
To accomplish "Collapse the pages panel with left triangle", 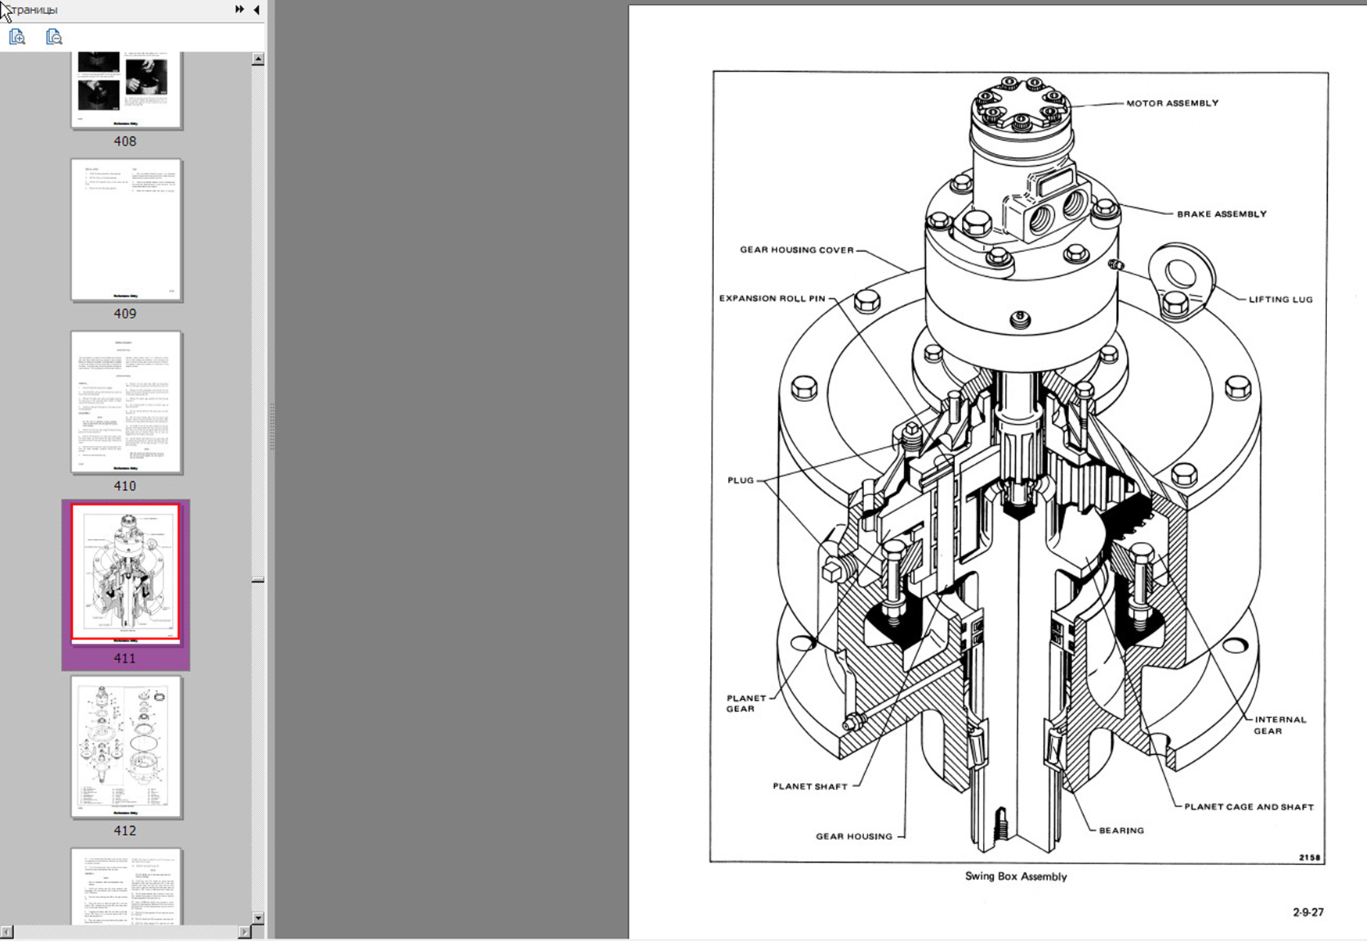I will 257,9.
